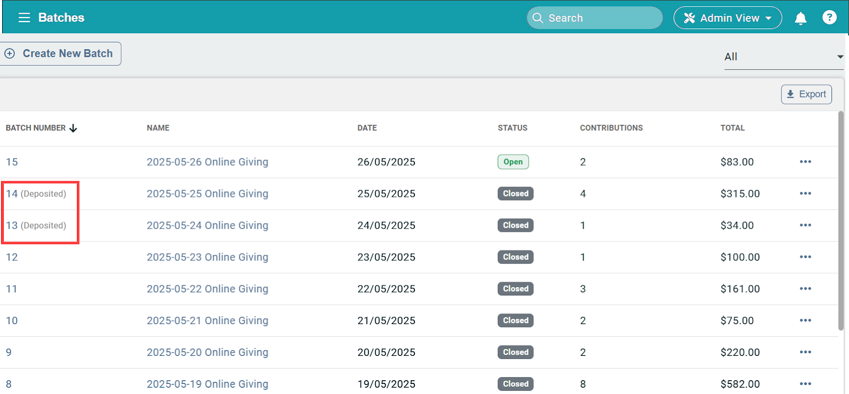Image resolution: width=849 pixels, height=394 pixels.
Task: Click Closed badge for batch 14
Action: pyautogui.click(x=516, y=193)
